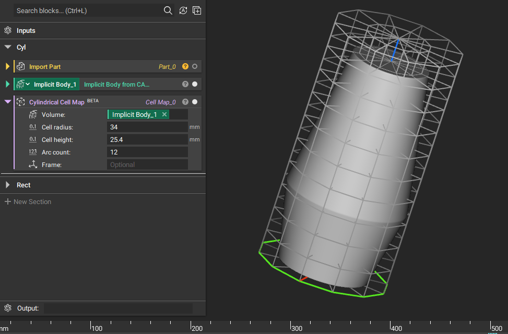This screenshot has width=508, height=334.
Task: Click the search magnifier icon
Action: coord(168,10)
